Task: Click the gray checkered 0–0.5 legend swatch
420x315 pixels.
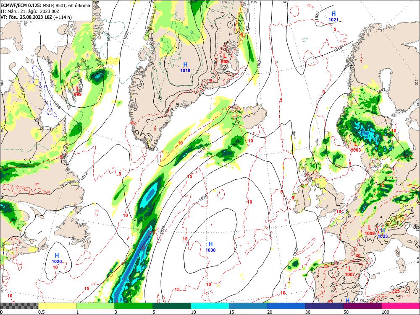Action: (x=19, y=306)
